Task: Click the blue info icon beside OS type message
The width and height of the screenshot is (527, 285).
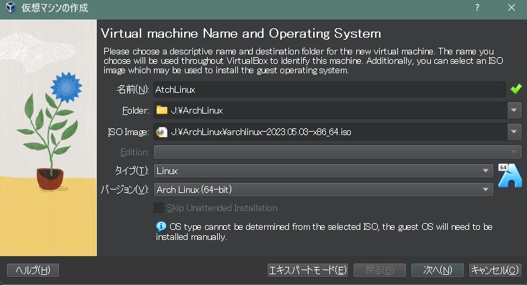Action: (161, 226)
